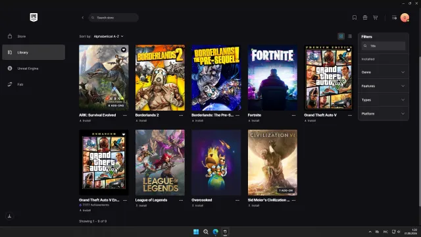Toggle favorite heart on ARK cover
421x237 pixels.
tap(124, 50)
